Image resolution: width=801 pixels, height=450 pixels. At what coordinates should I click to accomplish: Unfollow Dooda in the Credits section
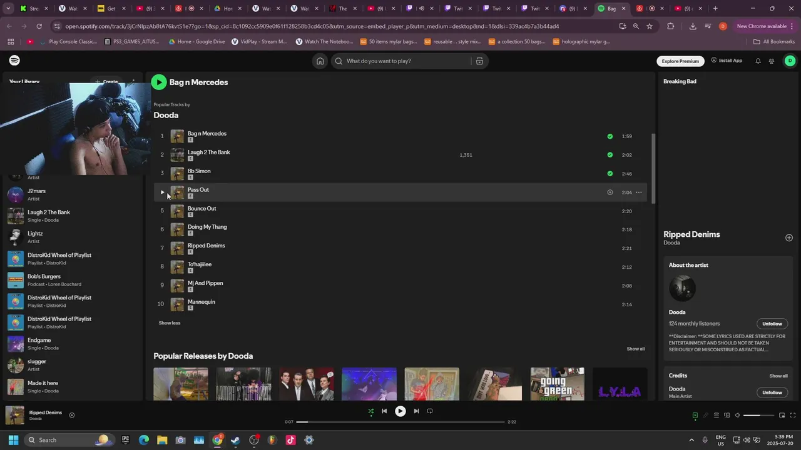772,392
